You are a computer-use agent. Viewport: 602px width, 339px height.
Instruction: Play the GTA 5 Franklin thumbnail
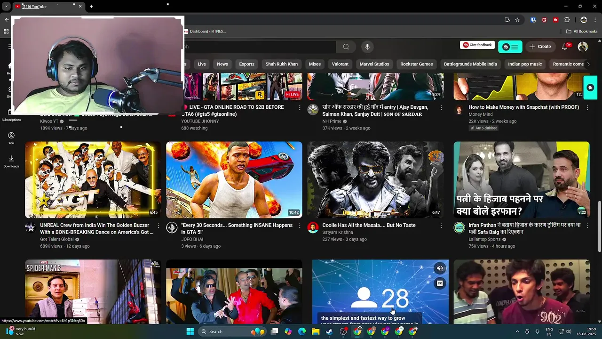[234, 179]
